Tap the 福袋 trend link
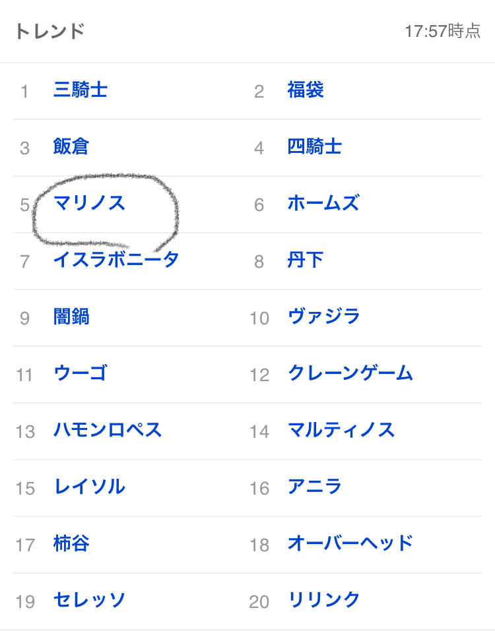The height and width of the screenshot is (639, 495). [306, 90]
